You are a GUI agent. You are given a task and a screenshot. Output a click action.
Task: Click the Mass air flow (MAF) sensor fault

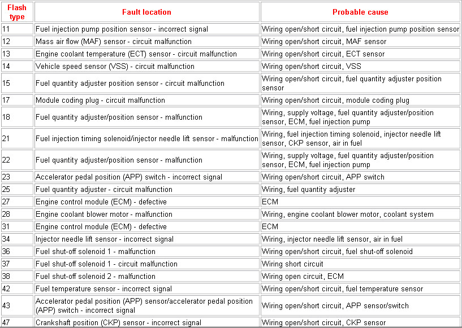[x=114, y=41]
